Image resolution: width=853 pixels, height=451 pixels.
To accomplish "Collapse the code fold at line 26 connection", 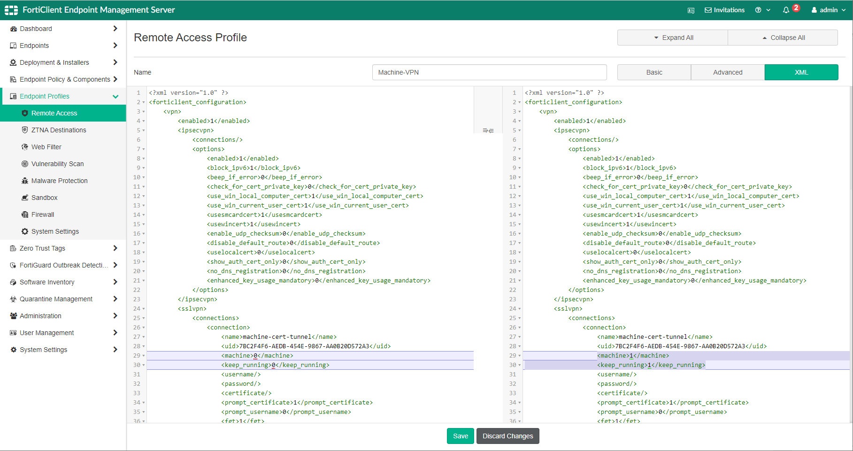I will [x=144, y=327].
